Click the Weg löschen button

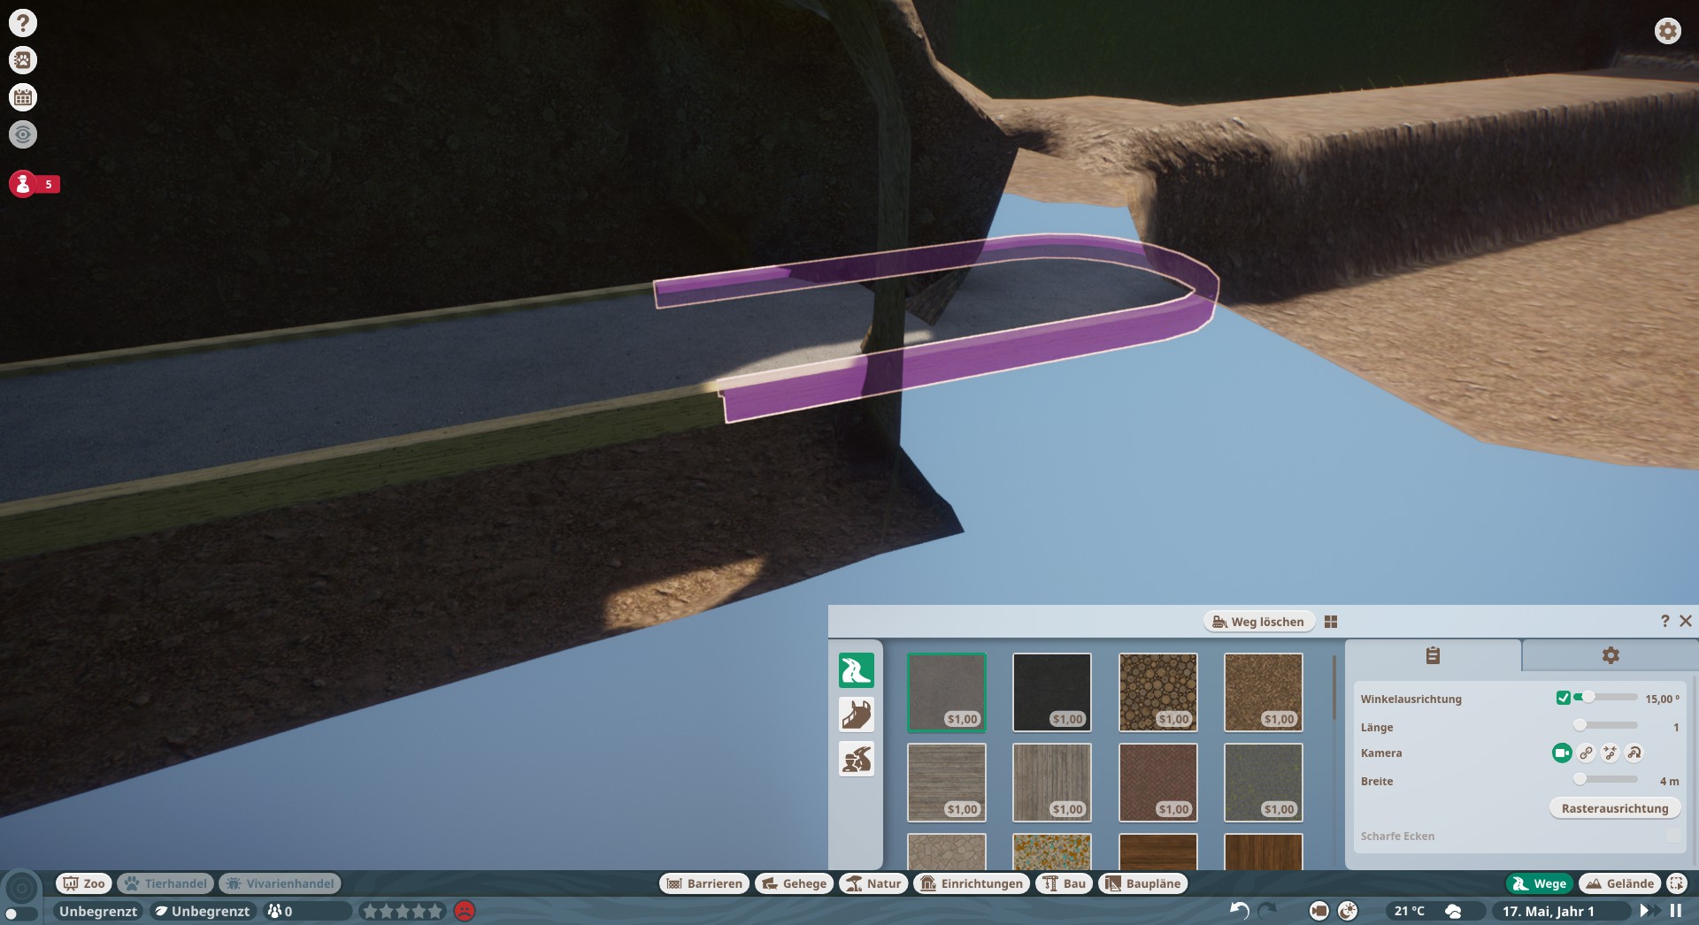click(x=1258, y=622)
